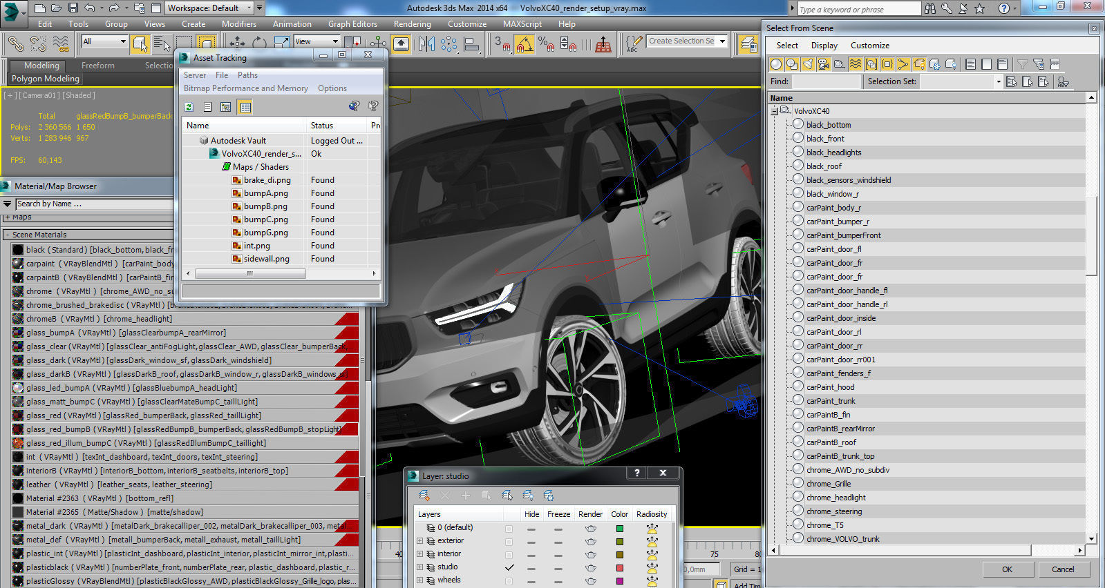The height and width of the screenshot is (588, 1105).
Task: Click the Undo arrow in the quick access bar
Action: click(90, 8)
